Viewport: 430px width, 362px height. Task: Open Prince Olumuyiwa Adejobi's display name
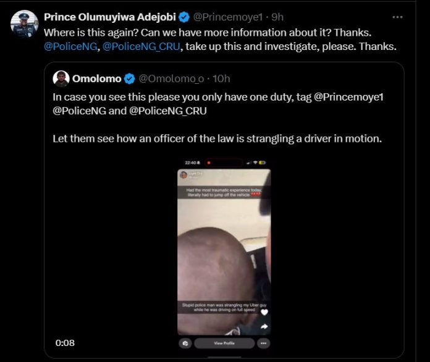110,17
